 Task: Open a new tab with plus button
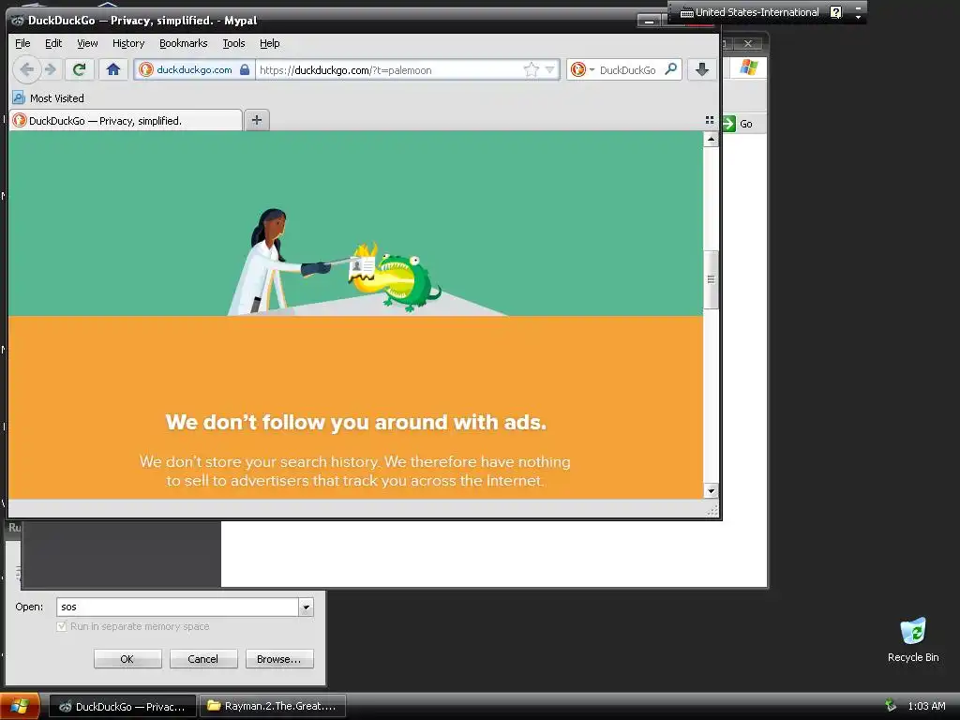[257, 120]
